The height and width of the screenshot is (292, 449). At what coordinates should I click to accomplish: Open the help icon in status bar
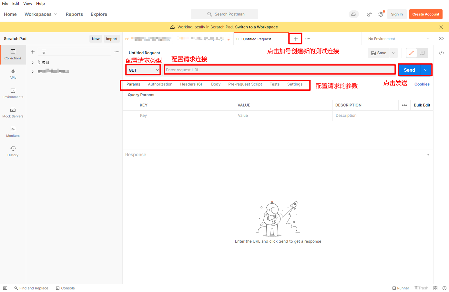[x=444, y=288]
